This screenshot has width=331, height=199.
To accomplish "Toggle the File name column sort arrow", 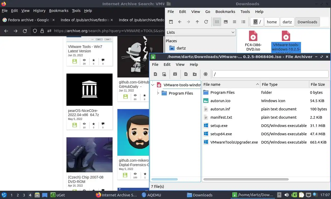I will pos(257,84).
